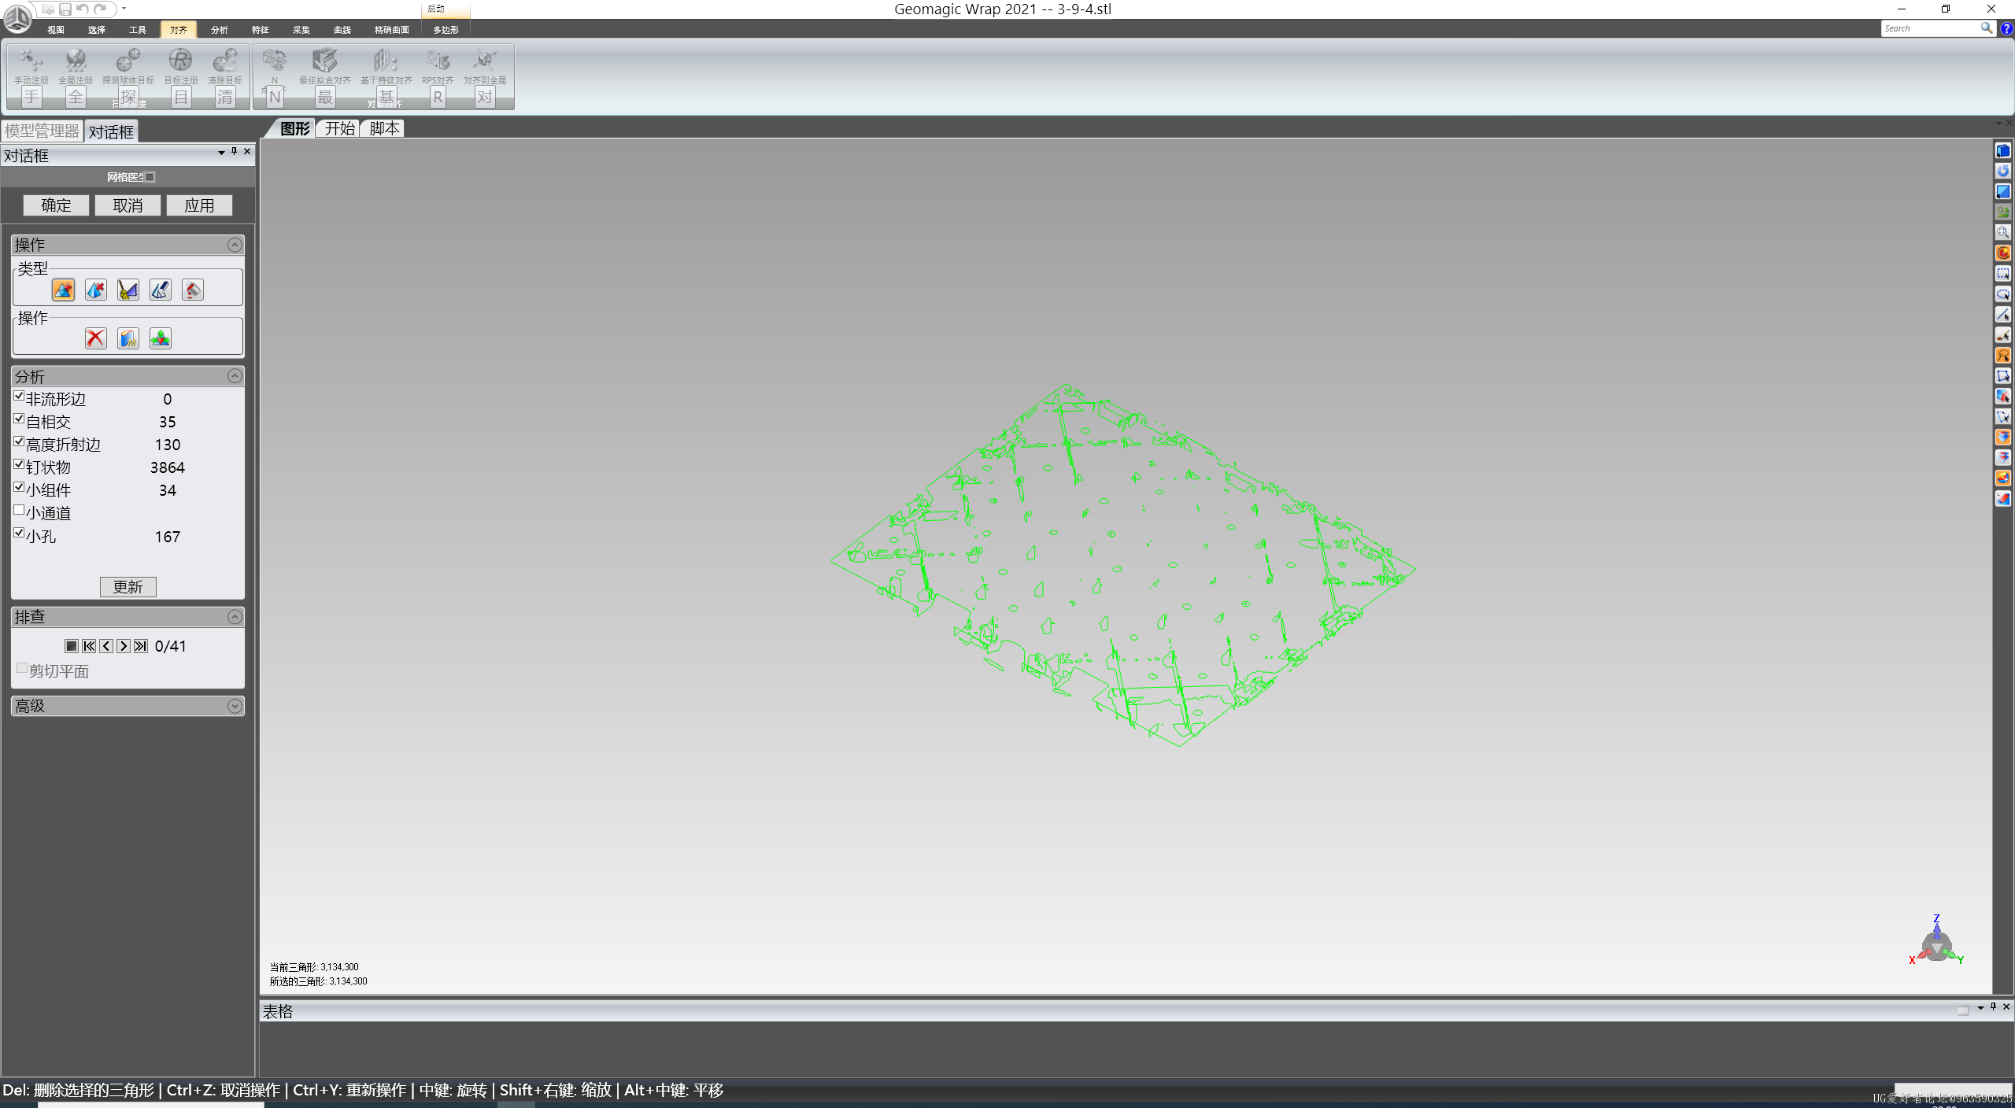Viewport: 2015px width, 1108px height.
Task: Select the rectangle selection tool
Action: tap(2003, 273)
